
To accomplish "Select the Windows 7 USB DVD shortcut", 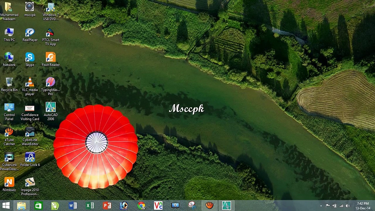I will coord(51,11).
